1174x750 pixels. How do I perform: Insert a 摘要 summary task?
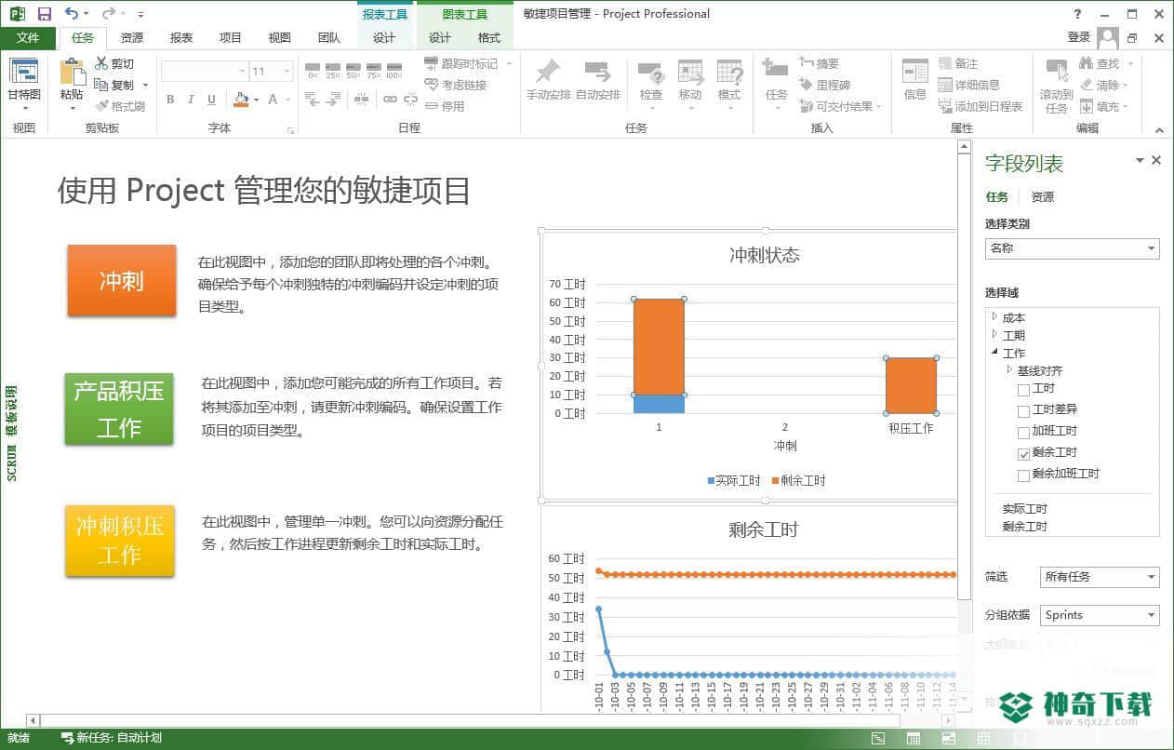[819, 63]
